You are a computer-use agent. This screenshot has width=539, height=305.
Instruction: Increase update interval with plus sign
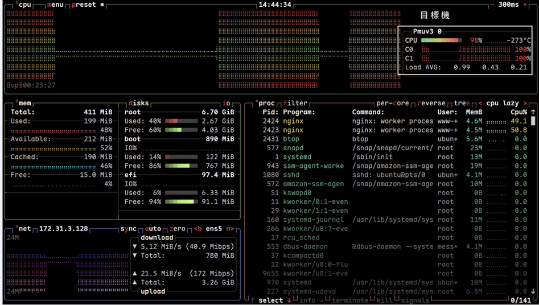click(525, 5)
